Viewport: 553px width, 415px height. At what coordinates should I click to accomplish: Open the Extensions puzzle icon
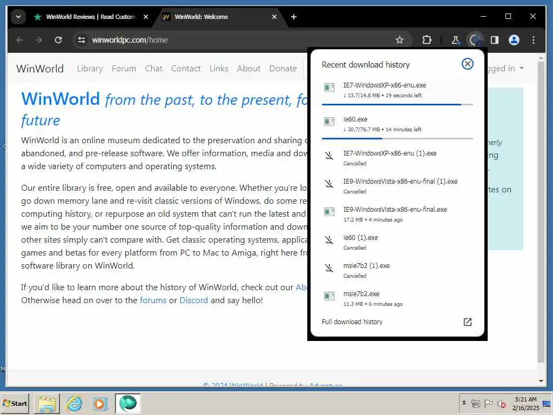tap(427, 40)
